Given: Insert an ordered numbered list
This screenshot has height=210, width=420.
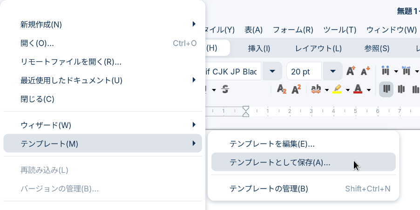Looking at the screenshot, I should pos(406,71).
